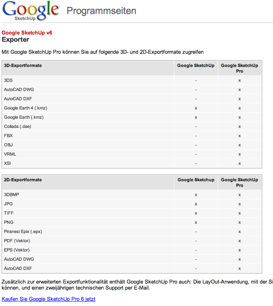Select the JPG export format row
The height and width of the screenshot is (306, 273).
(8, 204)
